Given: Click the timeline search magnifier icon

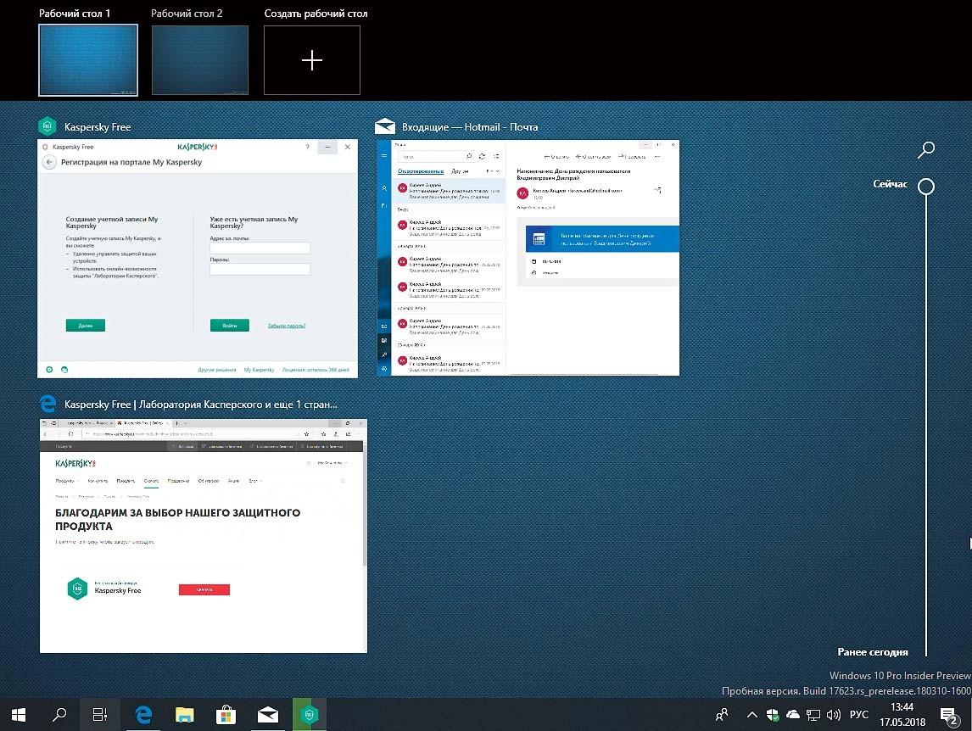Looking at the screenshot, I should (x=926, y=150).
